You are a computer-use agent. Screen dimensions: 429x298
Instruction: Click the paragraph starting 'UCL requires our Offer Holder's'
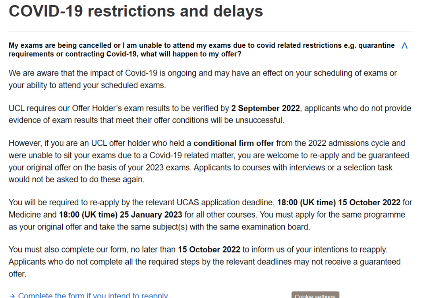pyautogui.click(x=210, y=114)
